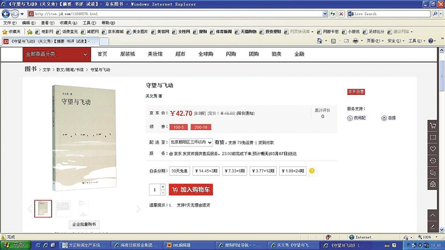Click the 100-5 coupon tag
This screenshot has height=250, width=445.
click(x=178, y=127)
